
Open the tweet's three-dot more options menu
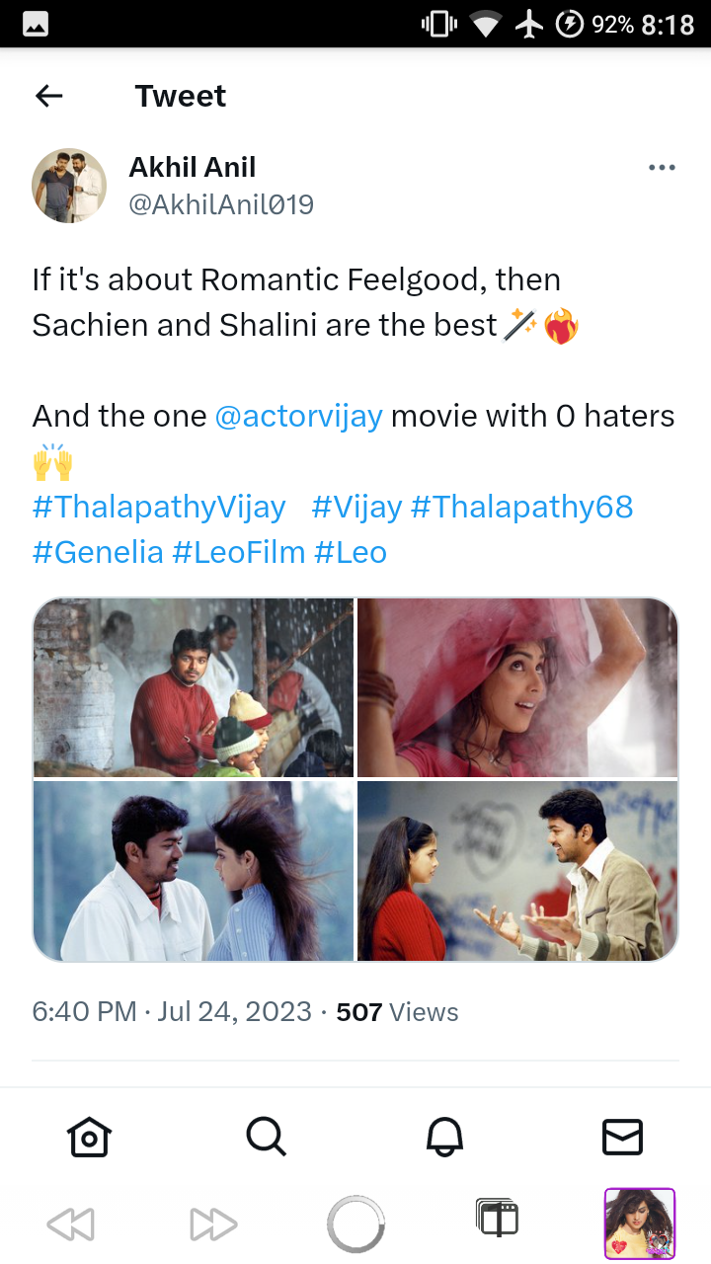pos(662,168)
